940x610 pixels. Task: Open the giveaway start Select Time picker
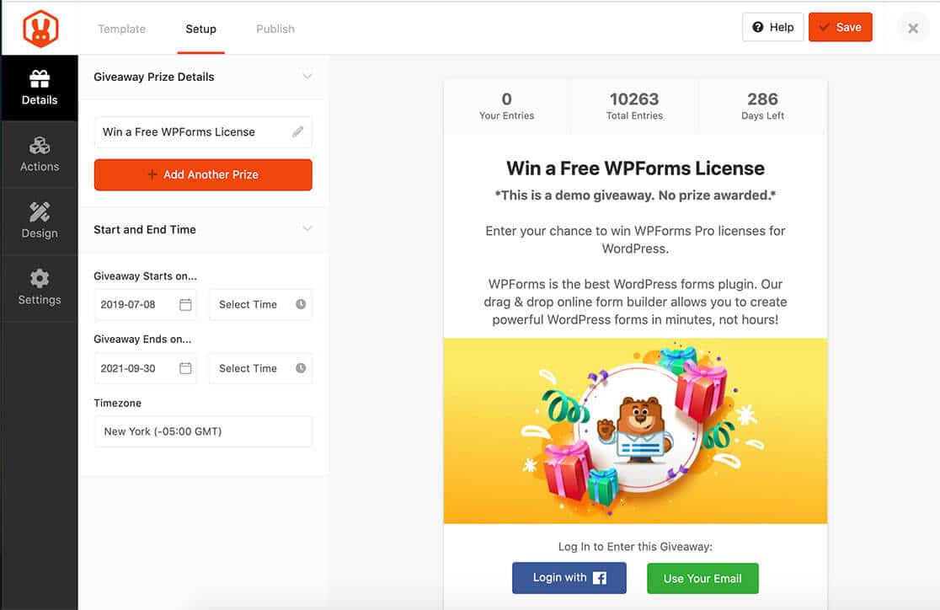(260, 304)
